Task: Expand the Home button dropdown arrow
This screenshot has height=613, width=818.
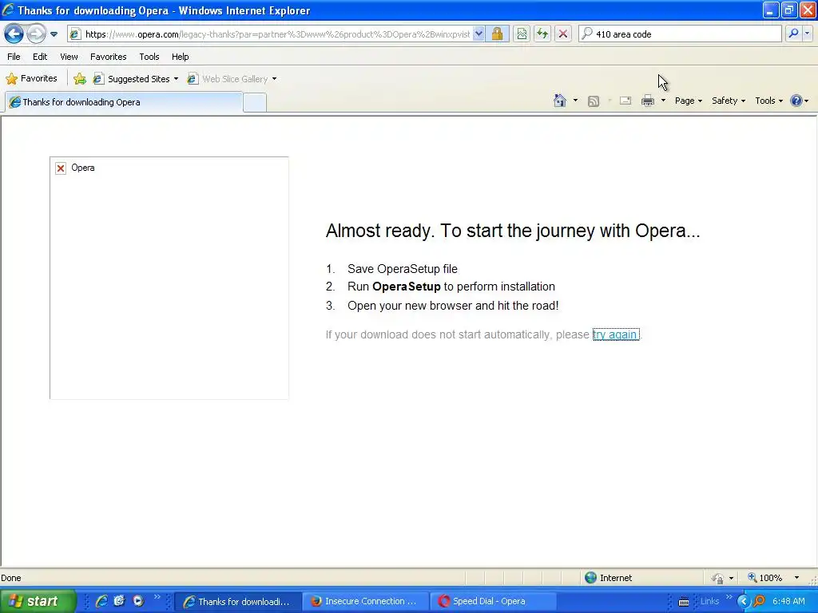Action: point(575,101)
